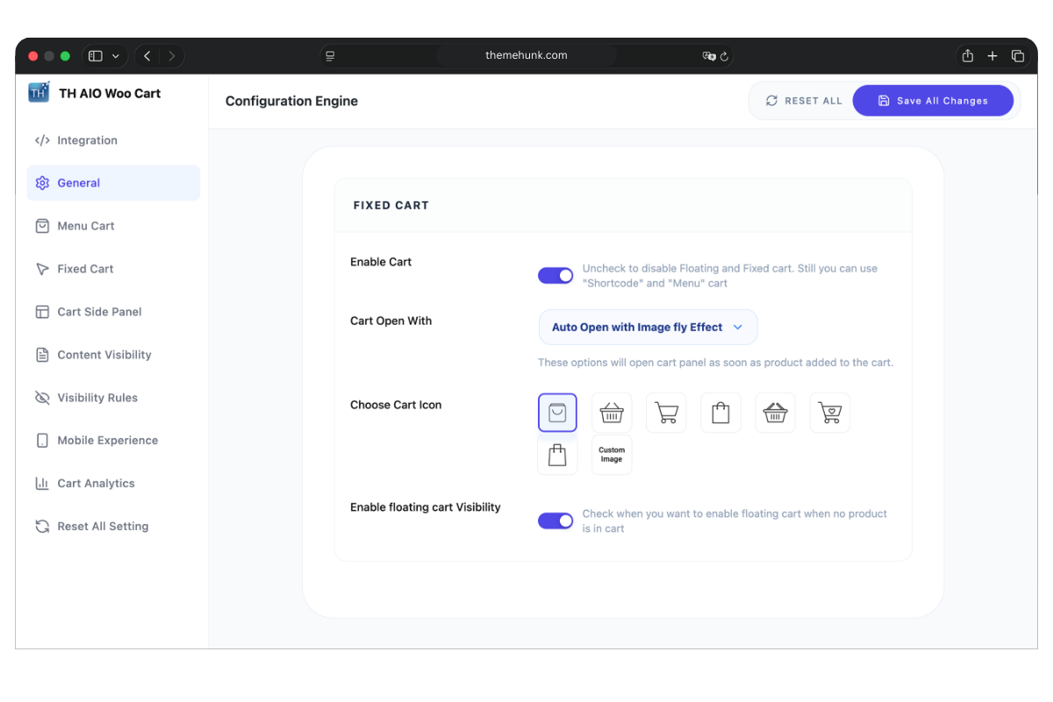This screenshot has width=1053, height=702.
Task: Select the highlighted rounded bag icon
Action: pyautogui.click(x=557, y=412)
